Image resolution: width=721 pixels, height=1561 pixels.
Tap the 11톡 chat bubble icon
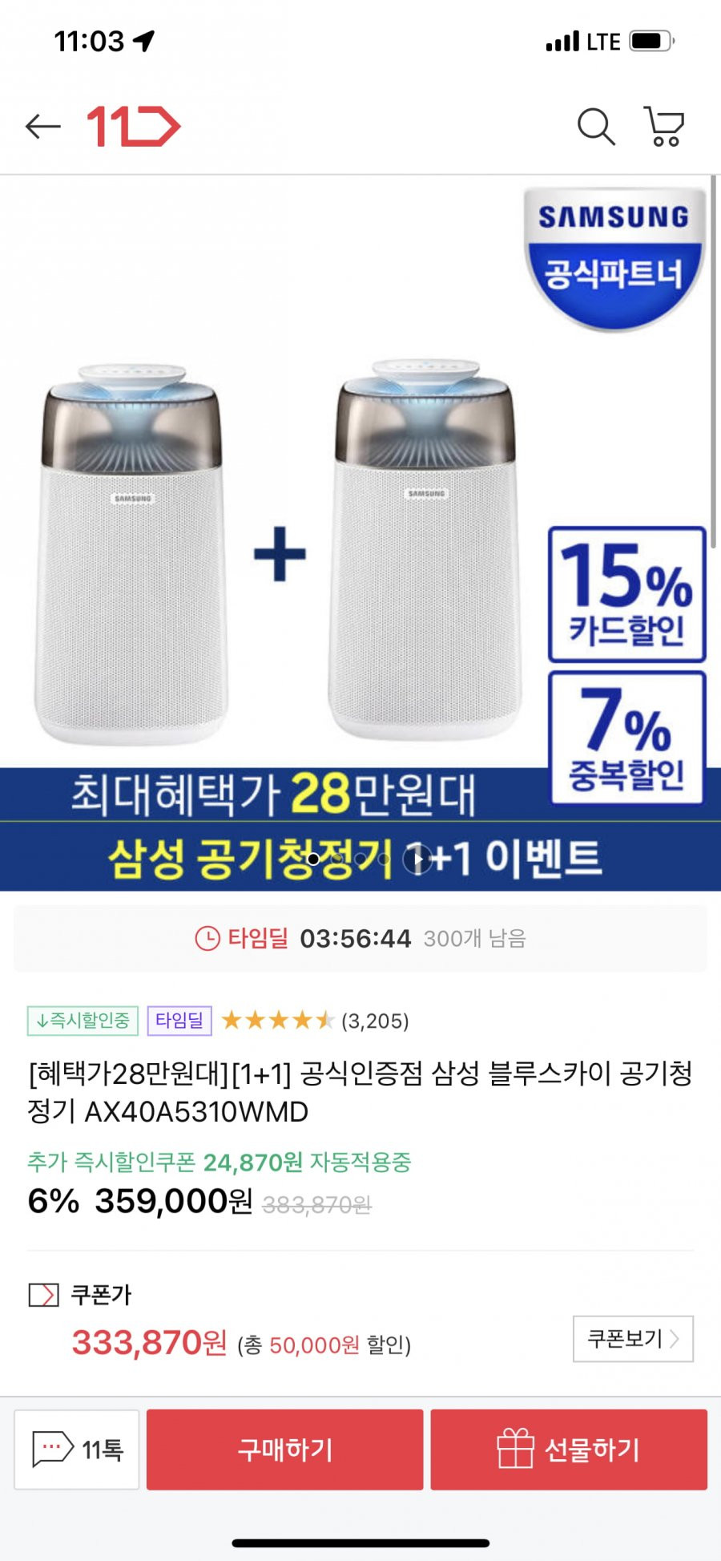53,1450
